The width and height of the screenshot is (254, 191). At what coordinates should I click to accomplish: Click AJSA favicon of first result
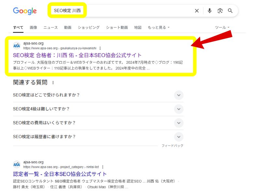click(x=17, y=46)
